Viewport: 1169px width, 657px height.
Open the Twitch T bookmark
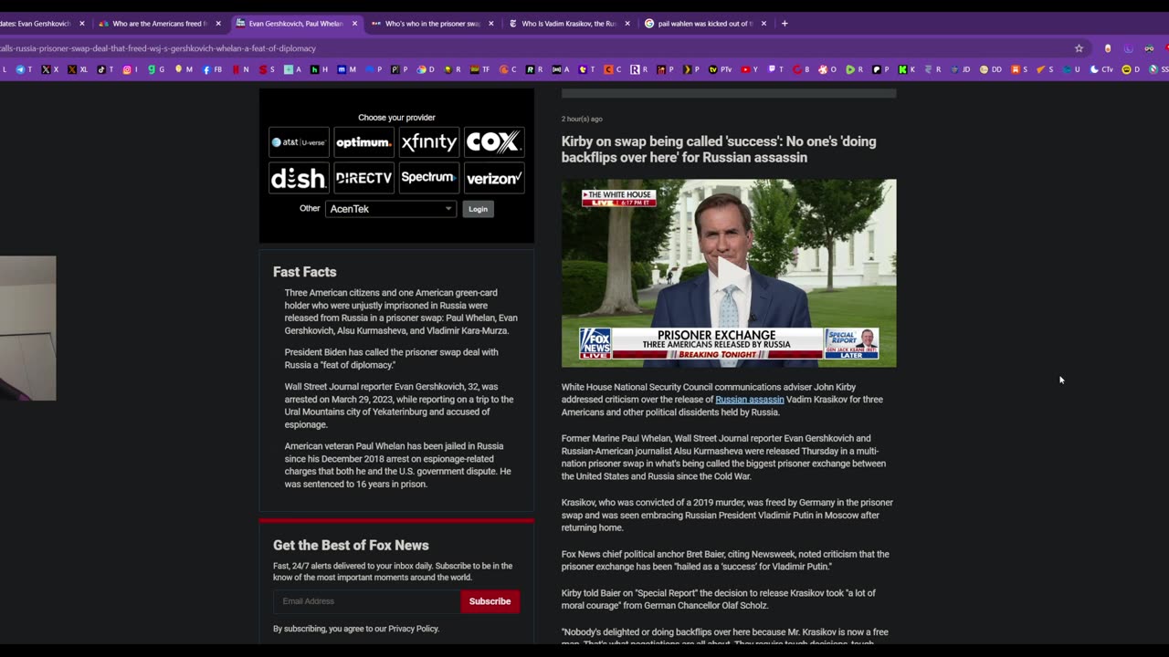point(775,69)
